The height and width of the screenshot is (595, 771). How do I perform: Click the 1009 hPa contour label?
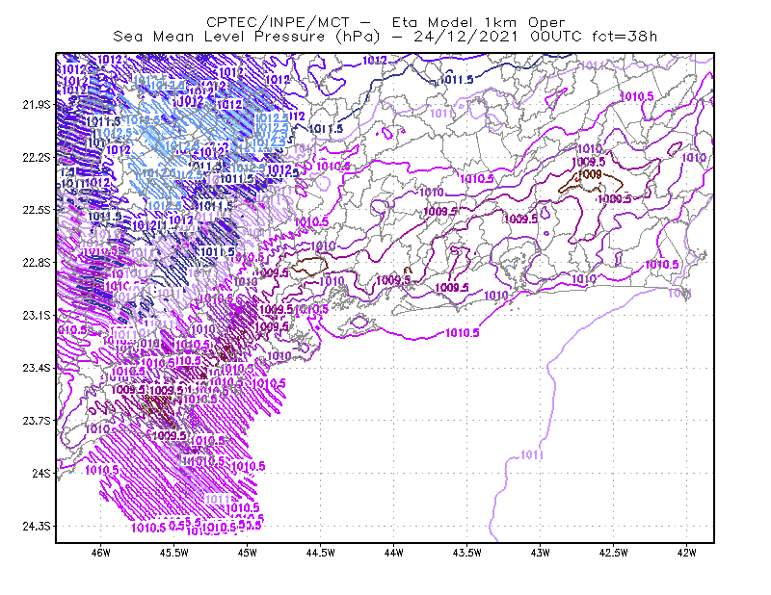point(590,174)
